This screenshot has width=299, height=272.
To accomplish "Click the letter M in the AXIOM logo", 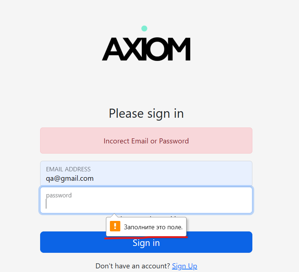I will [179, 49].
